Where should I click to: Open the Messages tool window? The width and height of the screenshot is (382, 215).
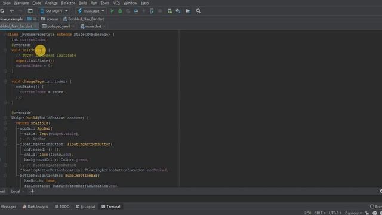click(8, 207)
